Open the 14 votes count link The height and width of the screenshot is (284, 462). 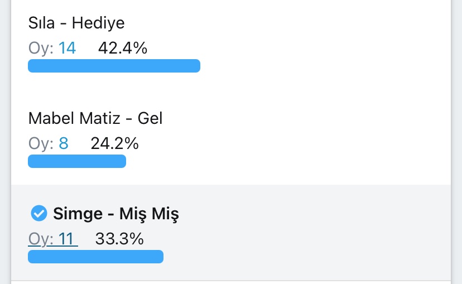point(67,48)
